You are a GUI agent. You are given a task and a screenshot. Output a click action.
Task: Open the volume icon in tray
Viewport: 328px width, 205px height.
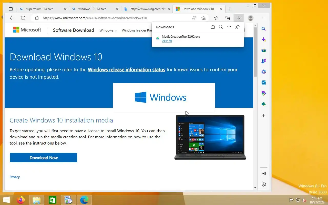(x=304, y=200)
